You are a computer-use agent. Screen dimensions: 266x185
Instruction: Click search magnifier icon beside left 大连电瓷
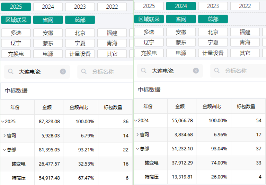tap(11, 71)
